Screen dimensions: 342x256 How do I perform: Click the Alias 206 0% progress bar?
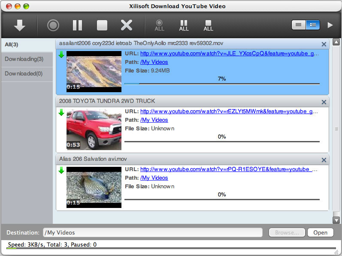pyautogui.click(x=222, y=199)
